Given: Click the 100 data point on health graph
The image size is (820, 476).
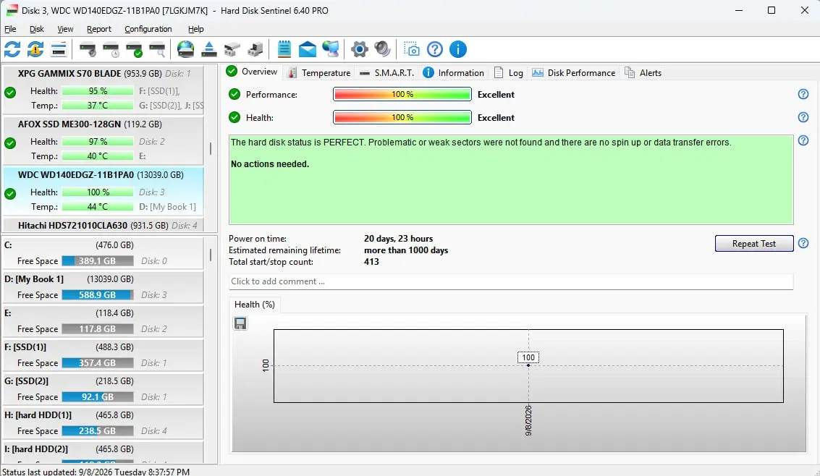Looking at the screenshot, I should 528,365.
